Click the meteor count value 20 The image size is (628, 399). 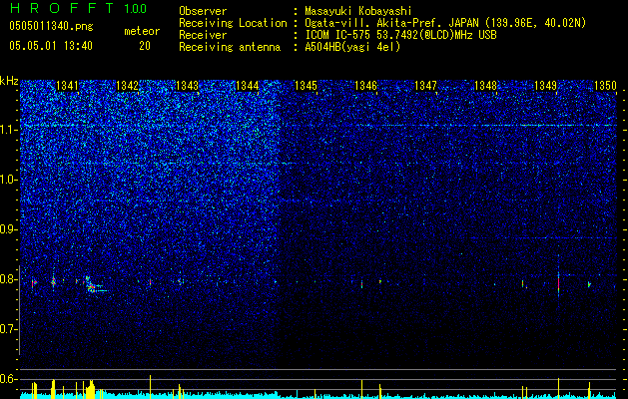[145, 46]
